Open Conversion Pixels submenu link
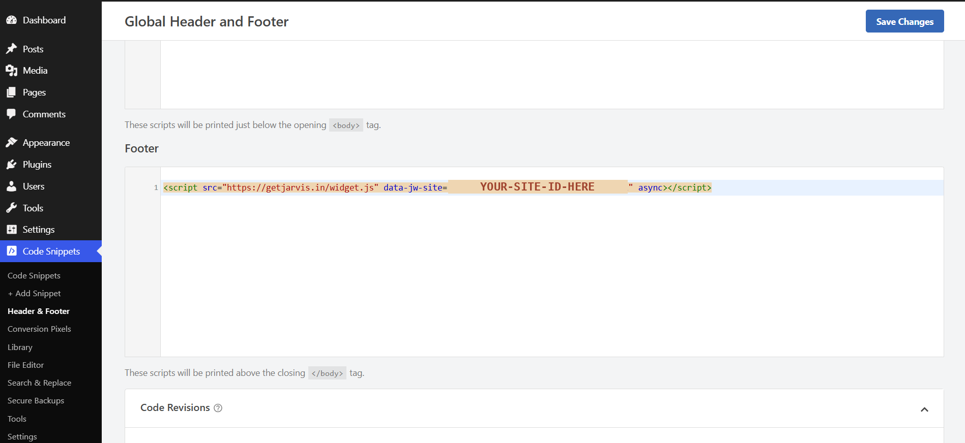This screenshot has width=965, height=443. coord(39,329)
